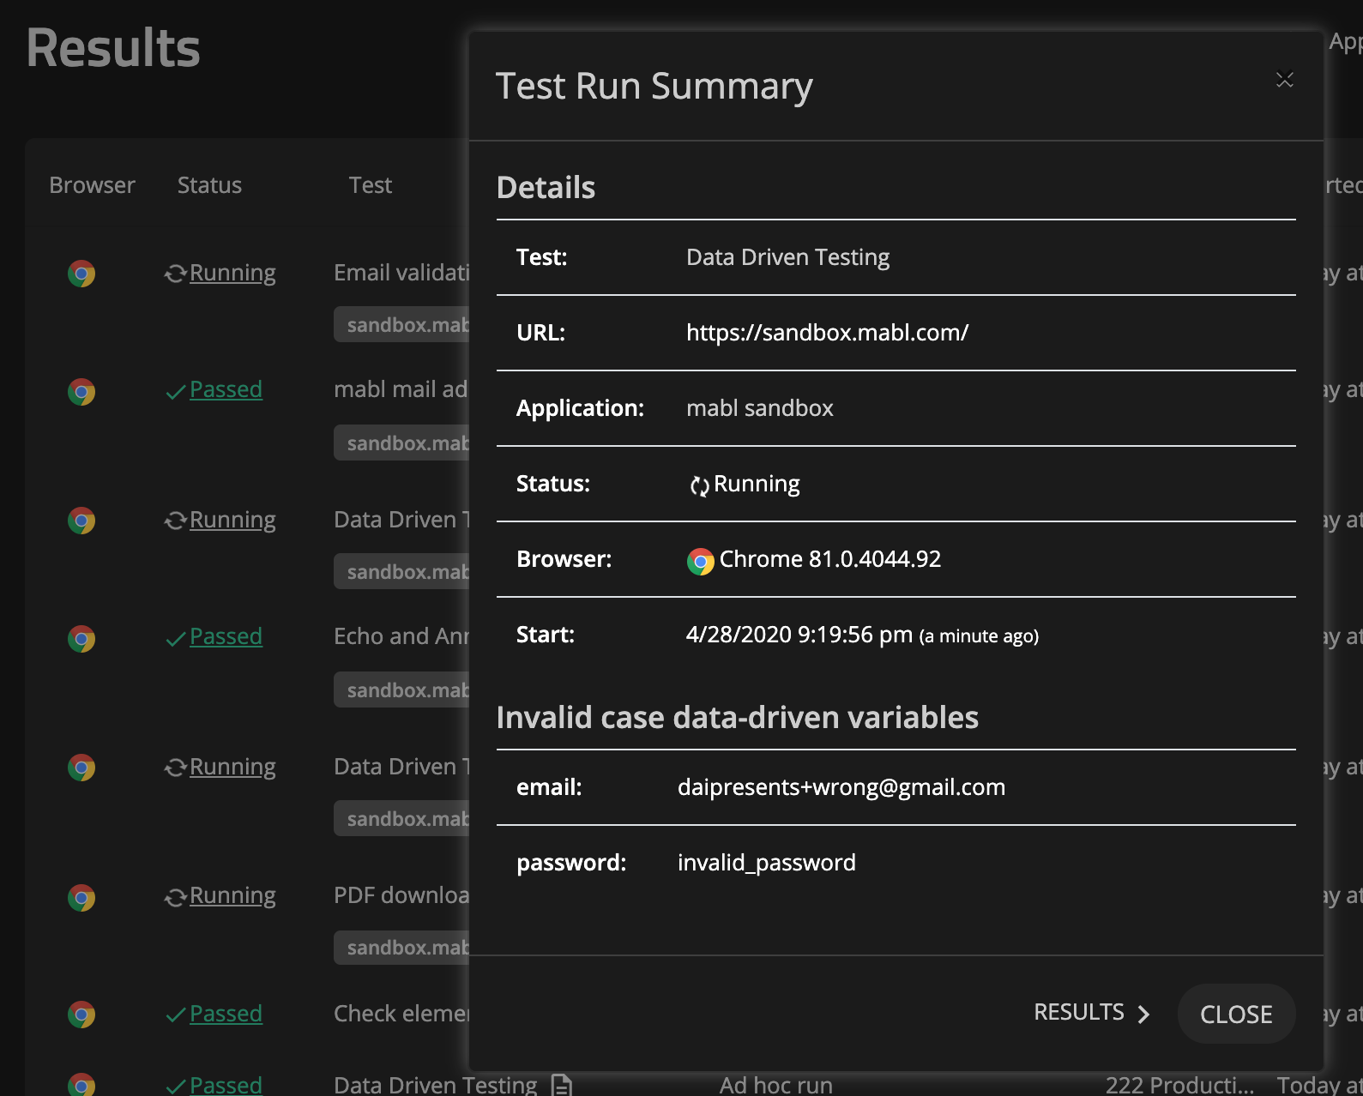Viewport: 1363px width, 1096px height.
Task: Click the chevron arrow next to RESULTS
Action: pos(1143,1015)
